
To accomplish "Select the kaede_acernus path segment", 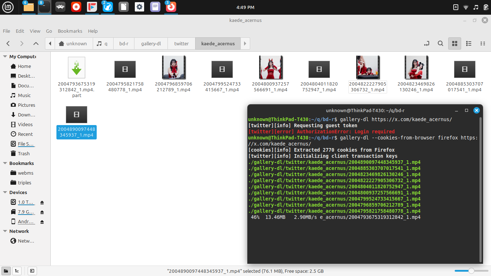I will pyautogui.click(x=218, y=43).
